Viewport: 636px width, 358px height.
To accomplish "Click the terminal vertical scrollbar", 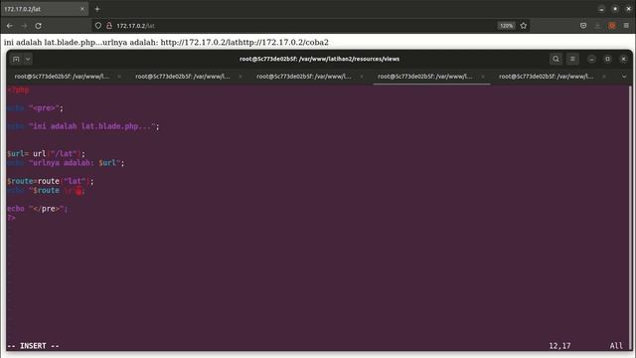I will point(630,218).
